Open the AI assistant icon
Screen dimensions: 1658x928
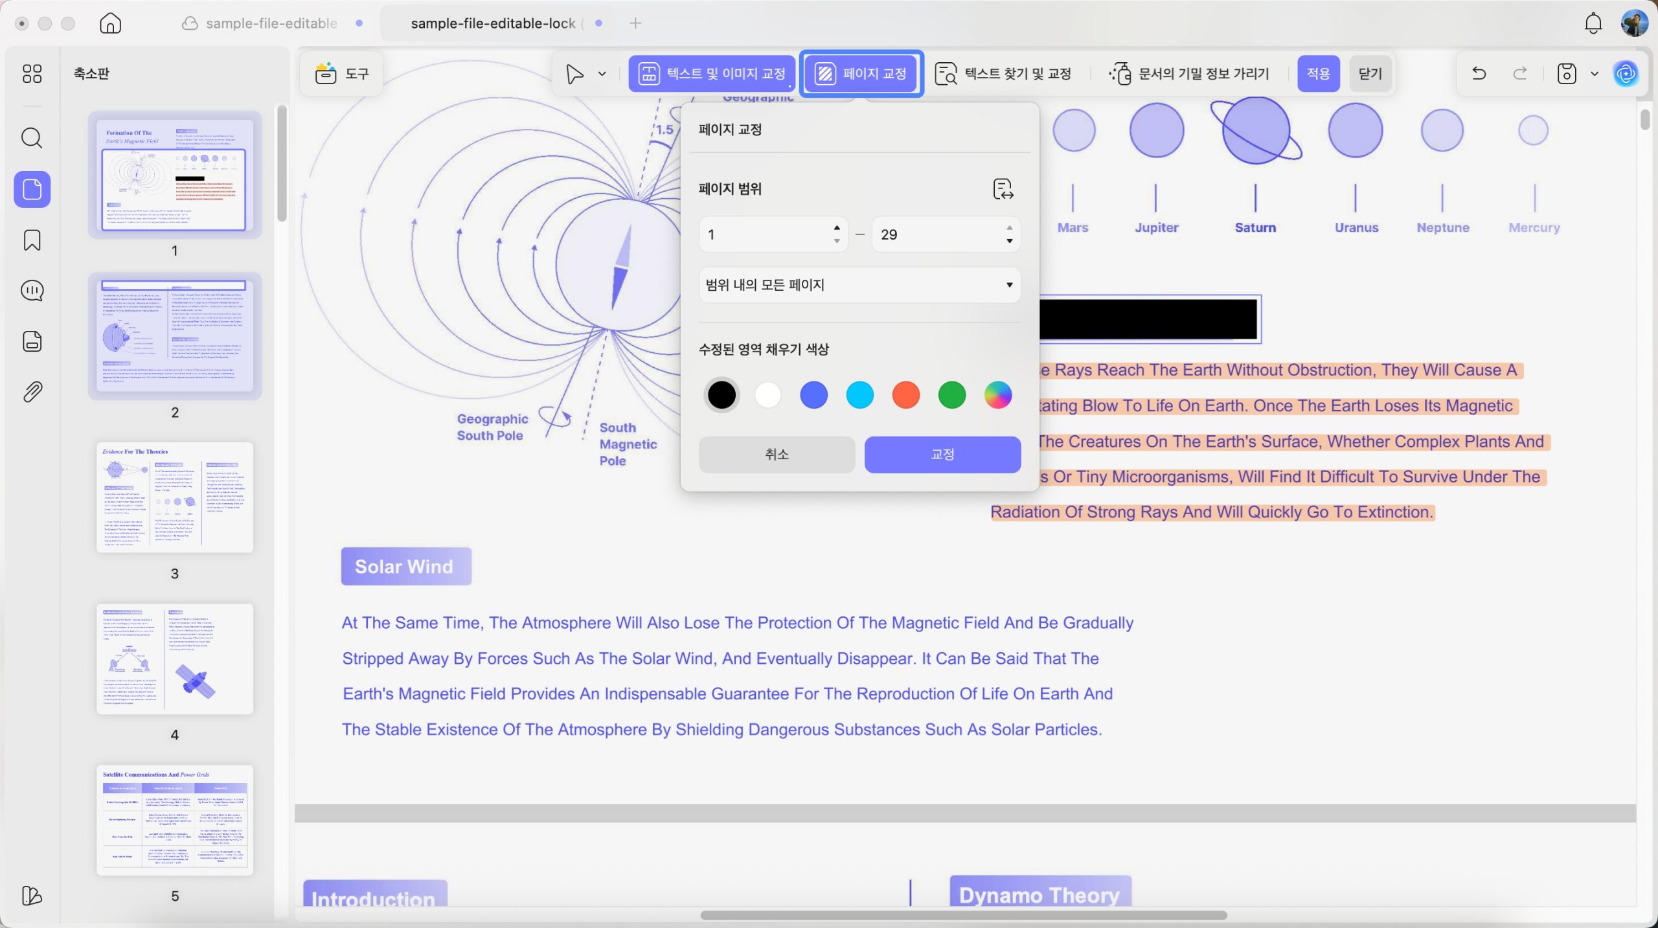(x=1626, y=73)
